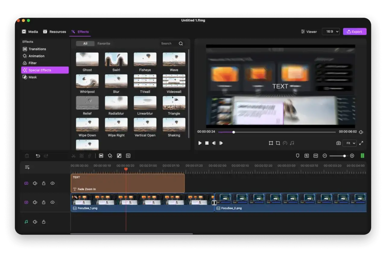
Task: Click the zoom-out minus icon on timeline
Action: (324, 156)
